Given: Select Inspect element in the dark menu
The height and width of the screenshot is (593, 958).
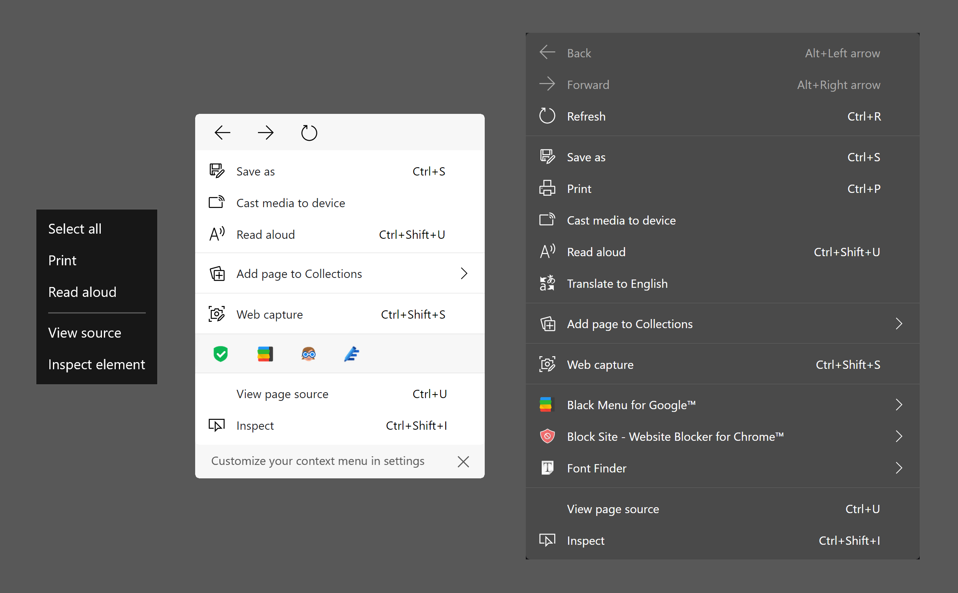Looking at the screenshot, I should (x=97, y=364).
